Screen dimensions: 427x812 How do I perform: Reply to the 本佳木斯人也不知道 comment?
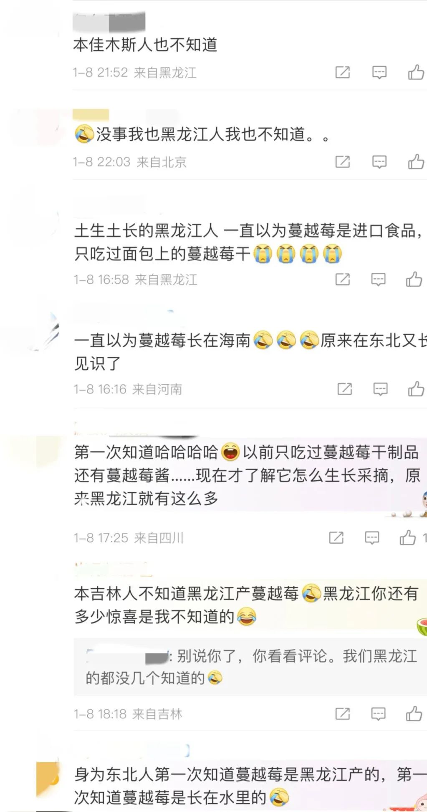pos(379,73)
